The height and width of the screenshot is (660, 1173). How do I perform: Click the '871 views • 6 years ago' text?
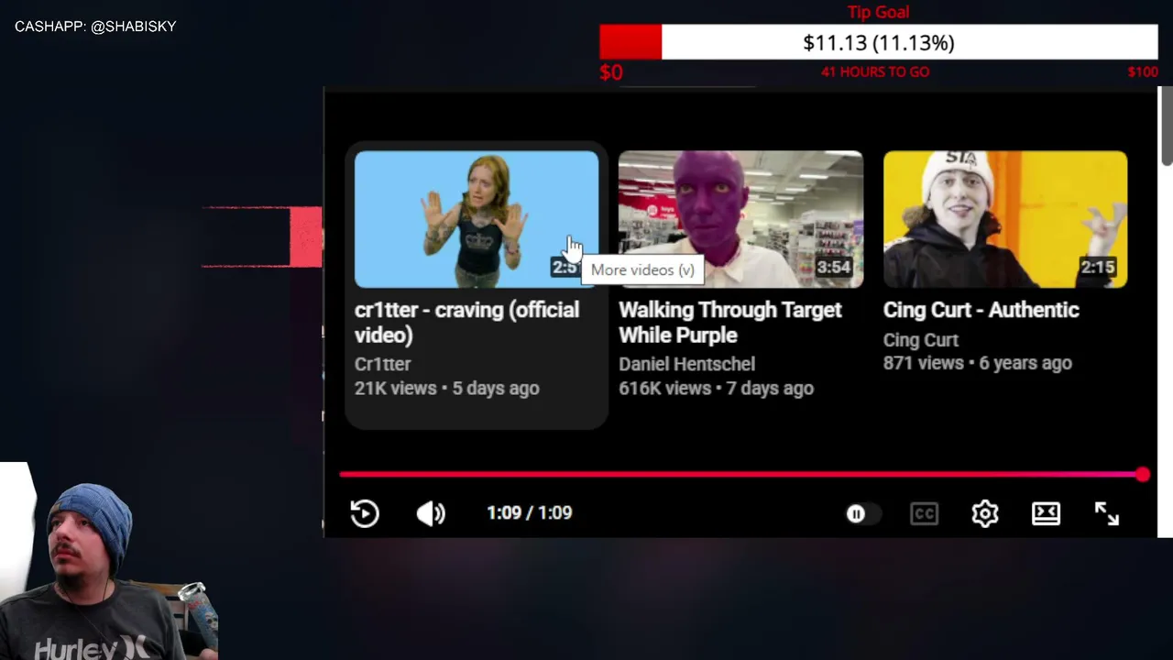click(978, 363)
